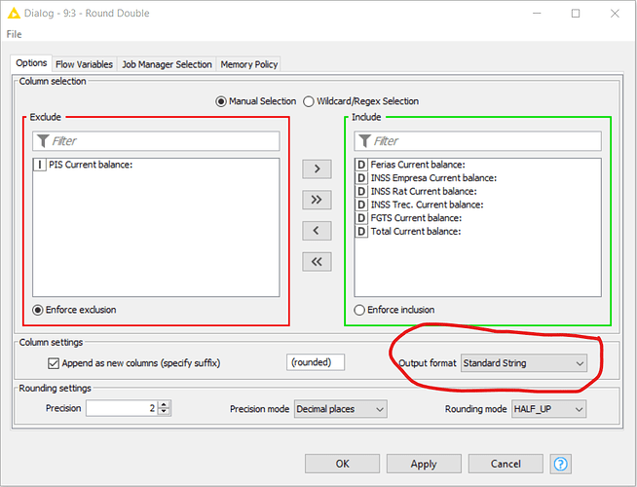637x487 pixels.
Task: Click the Include filter funnel icon
Action: 363,141
